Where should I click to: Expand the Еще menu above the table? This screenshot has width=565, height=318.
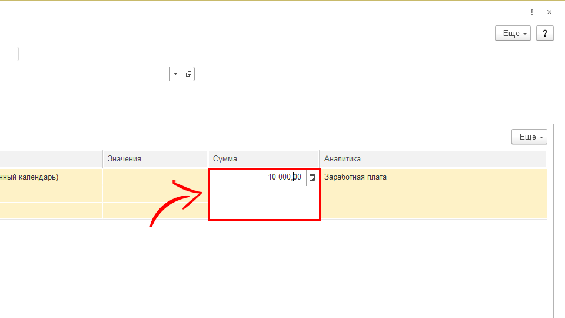click(x=529, y=137)
